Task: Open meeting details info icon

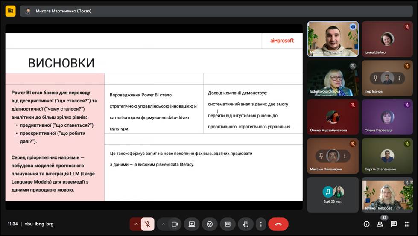Action: (x=366, y=224)
